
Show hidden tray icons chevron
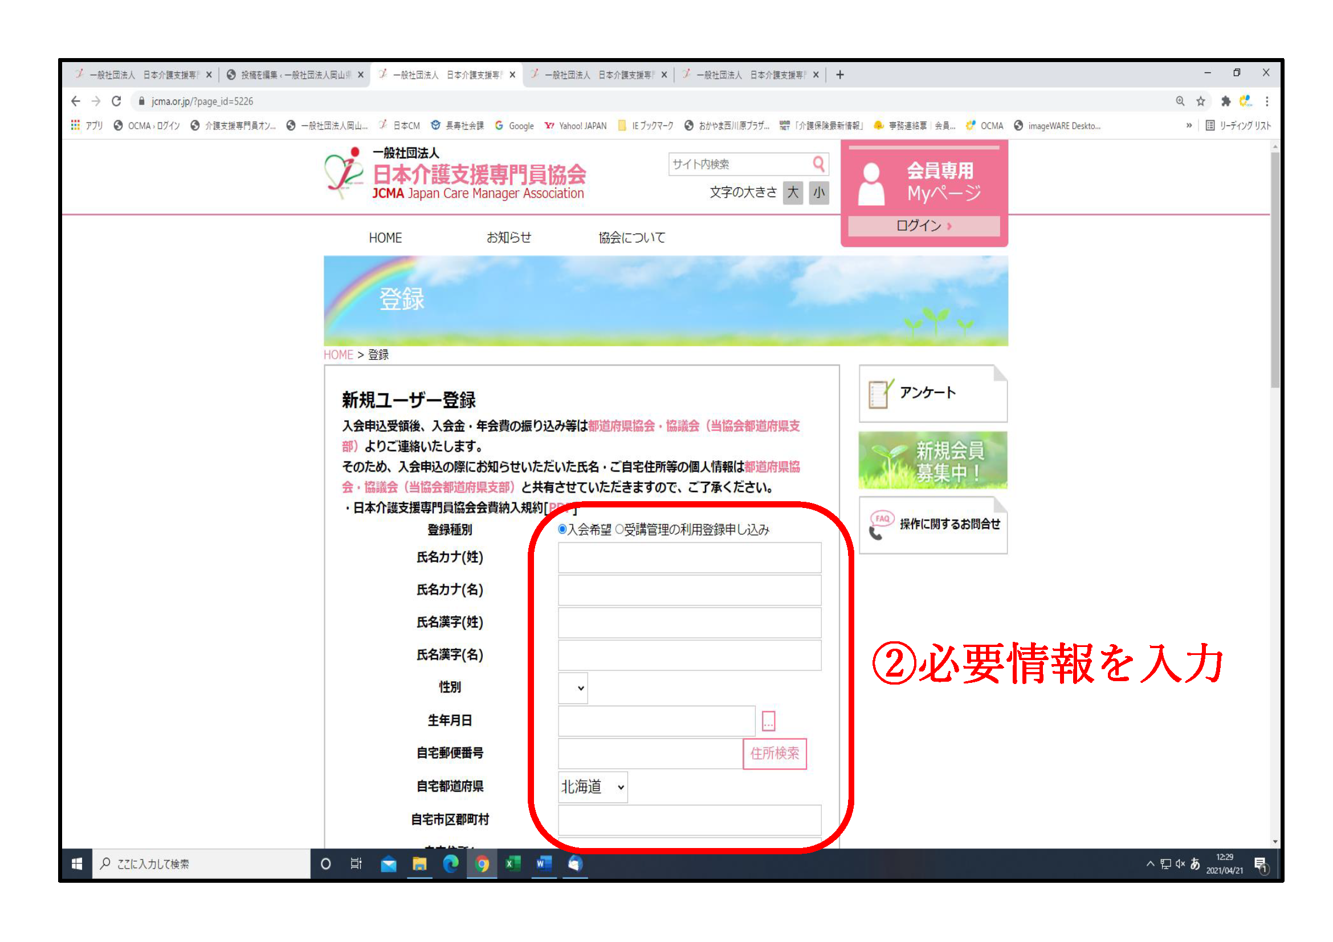pos(1150,864)
